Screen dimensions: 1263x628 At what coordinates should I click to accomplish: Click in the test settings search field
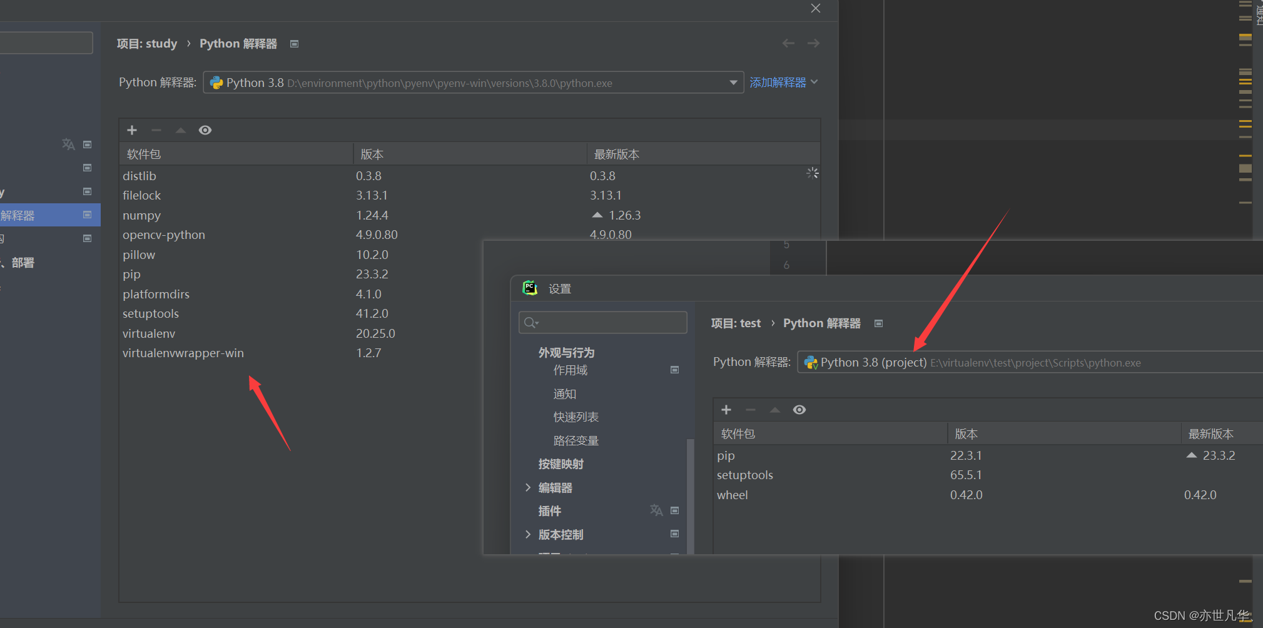603,322
